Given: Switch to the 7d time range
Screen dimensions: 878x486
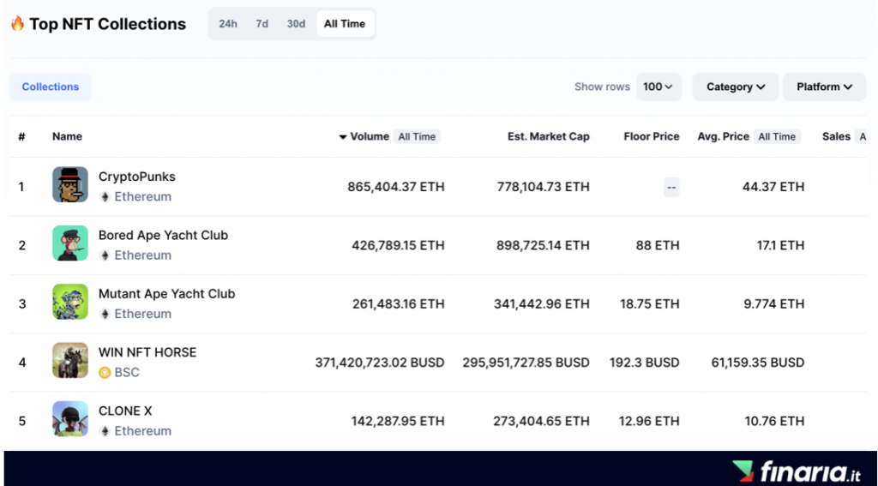Looking at the screenshot, I should [262, 24].
